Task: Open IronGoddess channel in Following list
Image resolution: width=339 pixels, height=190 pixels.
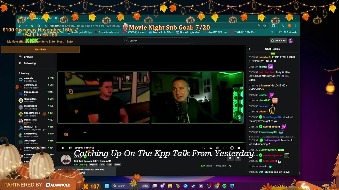Action: (36, 93)
